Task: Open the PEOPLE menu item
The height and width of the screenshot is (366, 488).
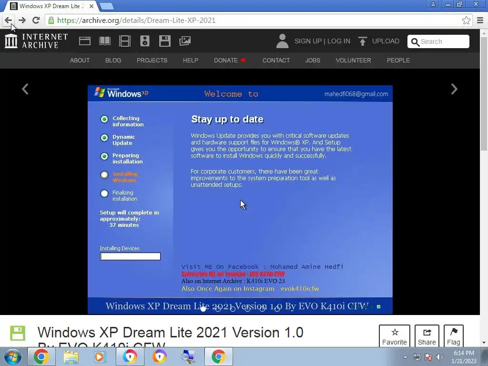Action: point(398,61)
